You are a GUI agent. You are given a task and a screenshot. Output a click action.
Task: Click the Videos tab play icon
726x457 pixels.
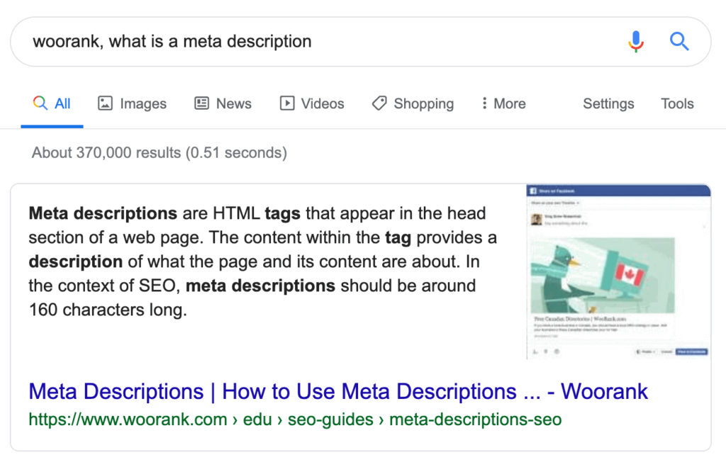coord(286,103)
